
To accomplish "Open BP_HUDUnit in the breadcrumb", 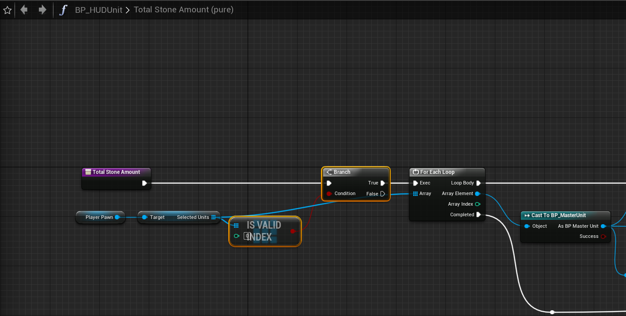I will point(98,10).
